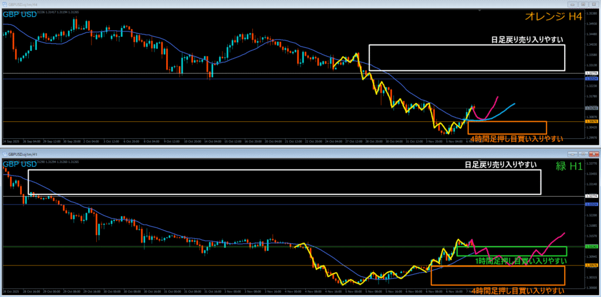
Task: Click the H4 chart window title icon
Action: (5, 4)
